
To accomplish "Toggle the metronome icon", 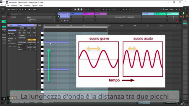I will (29, 9).
